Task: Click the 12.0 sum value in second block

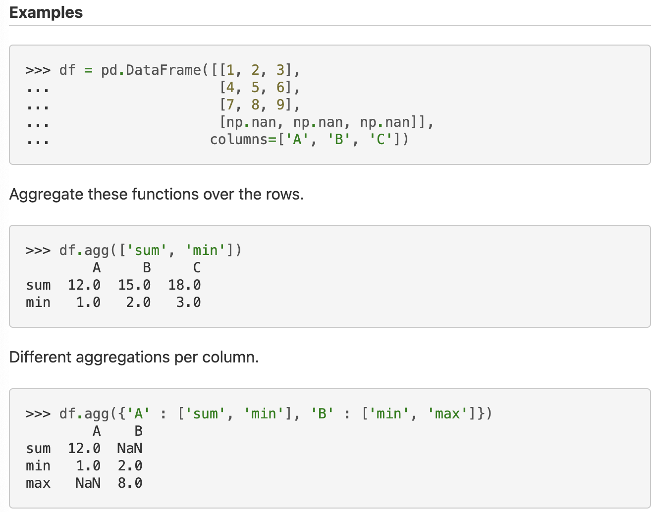Action: coord(84,285)
